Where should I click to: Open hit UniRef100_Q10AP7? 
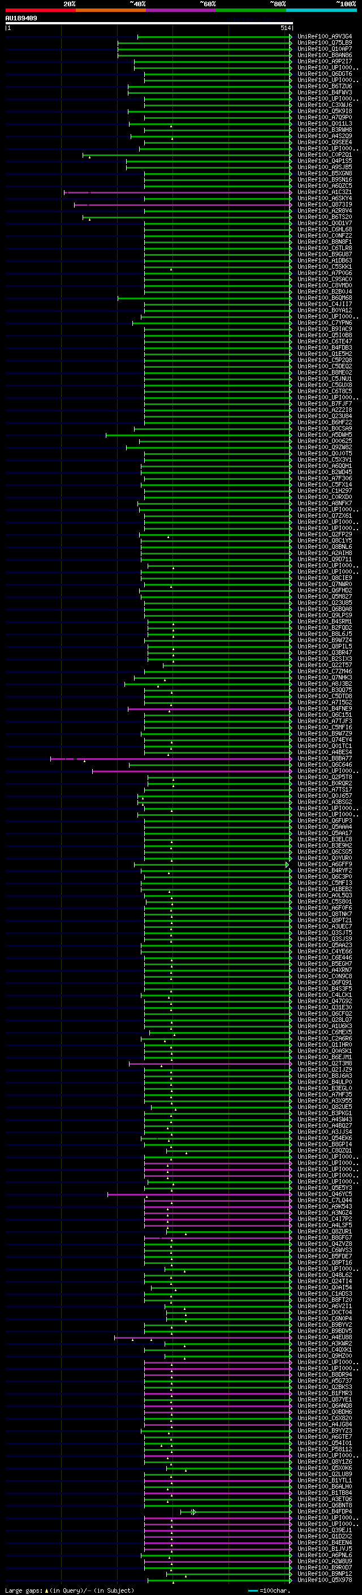[x=325, y=49]
